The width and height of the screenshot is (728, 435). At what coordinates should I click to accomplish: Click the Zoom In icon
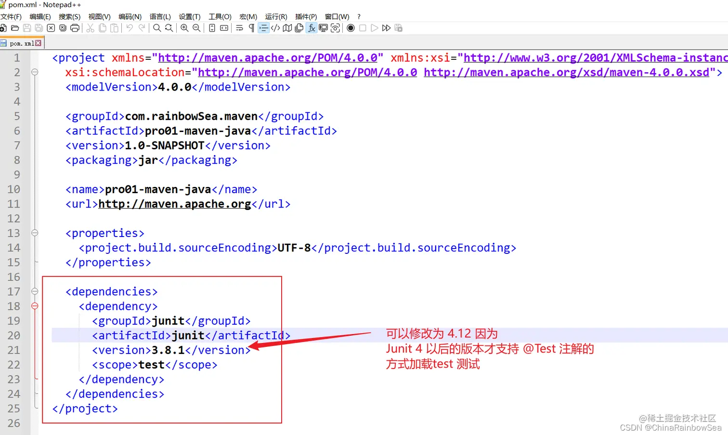(184, 28)
